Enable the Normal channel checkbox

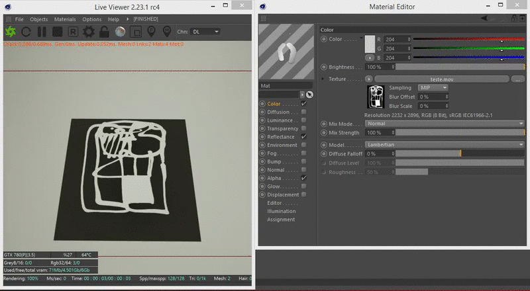coord(303,169)
